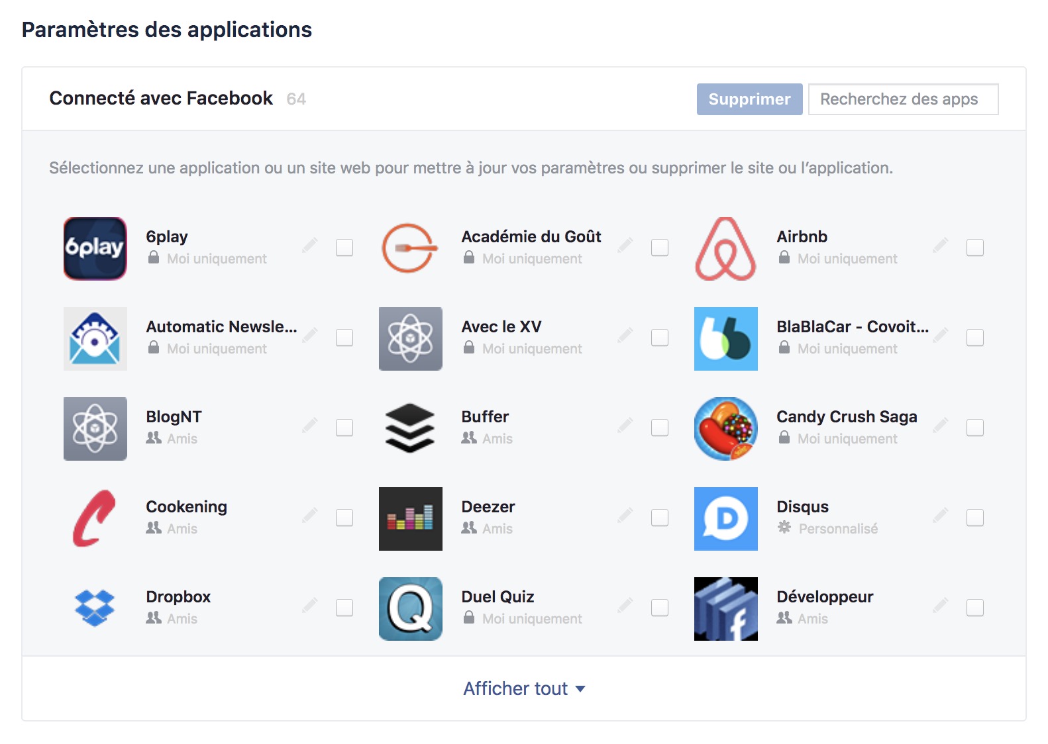The image size is (1048, 744).
Task: Open the Dropbox app name link
Action: [178, 597]
